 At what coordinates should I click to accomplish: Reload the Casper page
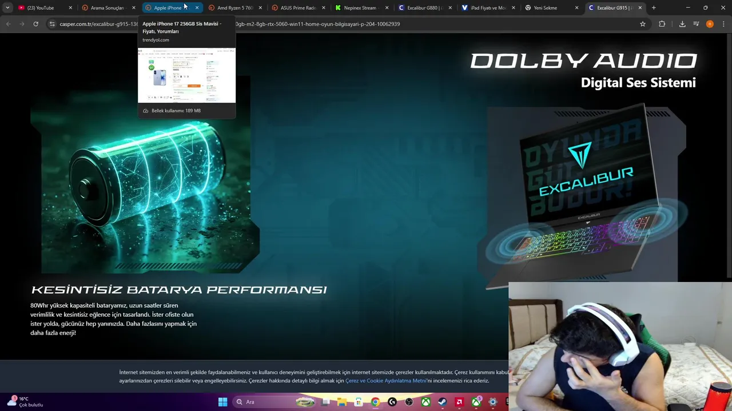pos(35,24)
